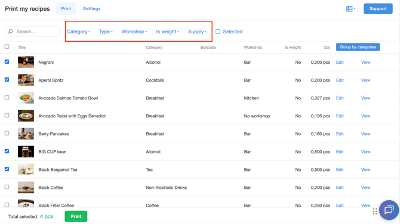Click Edit for Aperol Spritz

coord(340,80)
